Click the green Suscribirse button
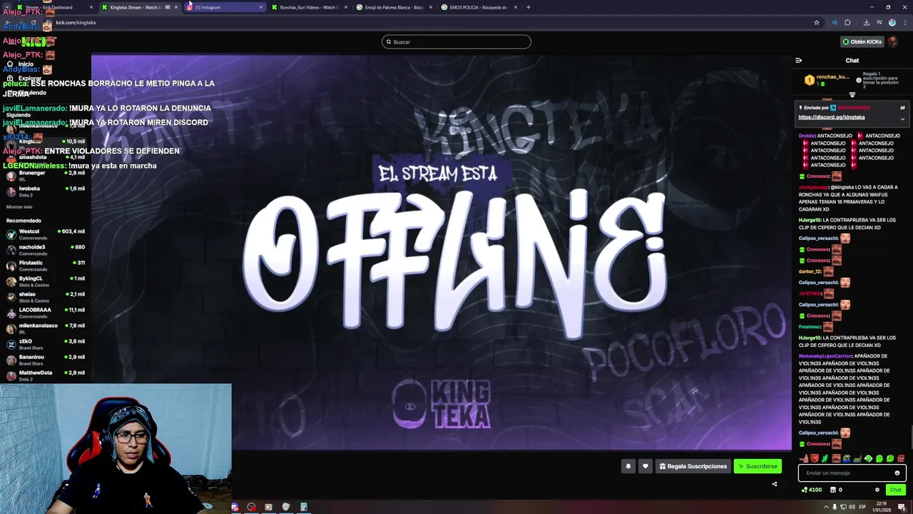This screenshot has height=514, width=913. pyautogui.click(x=758, y=466)
